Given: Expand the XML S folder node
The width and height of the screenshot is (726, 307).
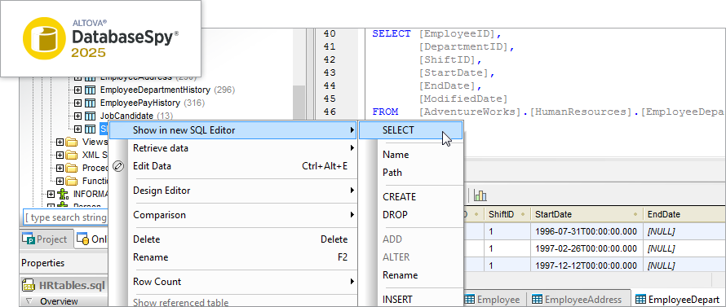Looking at the screenshot, I should click(x=60, y=155).
